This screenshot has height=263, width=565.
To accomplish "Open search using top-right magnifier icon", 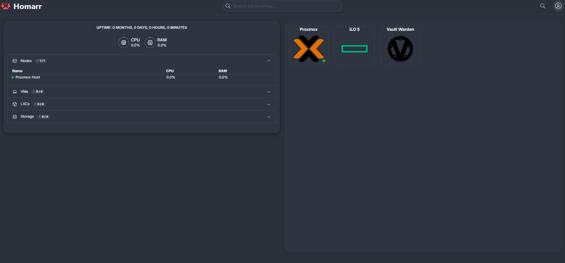I will click(x=543, y=6).
